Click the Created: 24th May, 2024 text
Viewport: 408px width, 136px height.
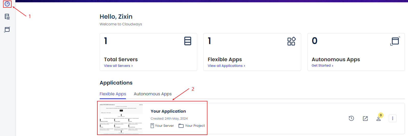click(169, 119)
